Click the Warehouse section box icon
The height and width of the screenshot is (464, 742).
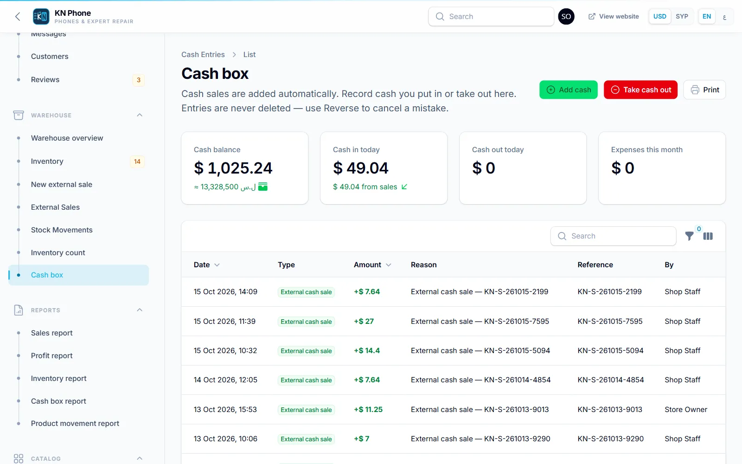click(x=19, y=115)
